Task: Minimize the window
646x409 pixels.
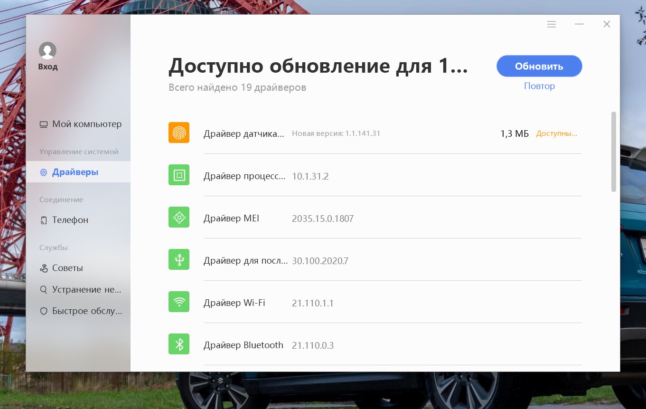Action: pyautogui.click(x=579, y=24)
